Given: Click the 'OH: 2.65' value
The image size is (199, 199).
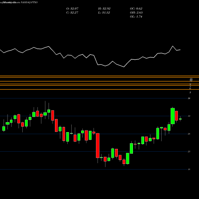Looking at the screenshot, I should 136,12.
